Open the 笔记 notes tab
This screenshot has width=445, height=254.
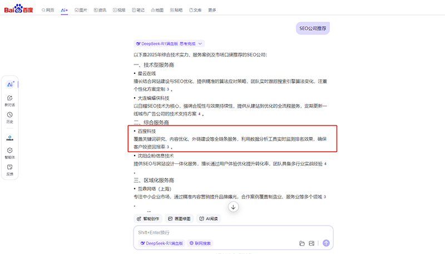[138, 10]
